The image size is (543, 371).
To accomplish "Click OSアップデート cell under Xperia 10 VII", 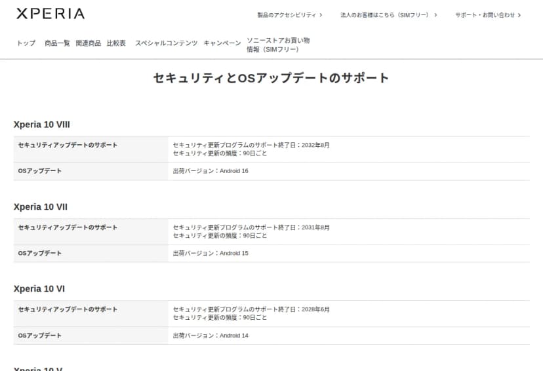I will [x=90, y=253].
